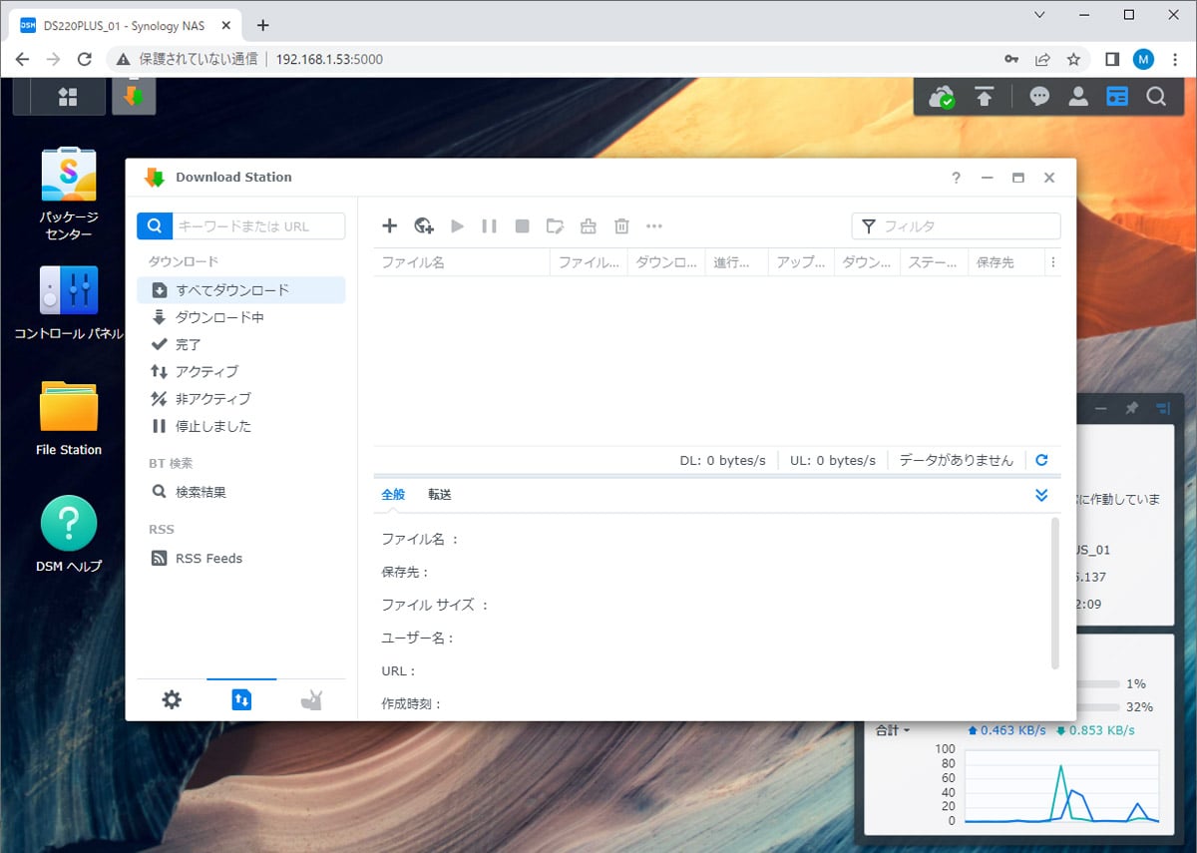
Task: Click the stop download button
Action: pos(522,226)
